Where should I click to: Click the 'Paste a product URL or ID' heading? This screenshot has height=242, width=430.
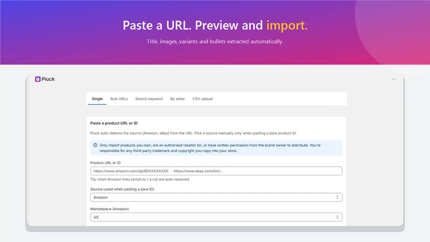[114, 123]
